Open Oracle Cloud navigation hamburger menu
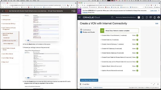Image resolution: width=161 pixels, height=90 pixels. pyautogui.click(x=79, y=17)
